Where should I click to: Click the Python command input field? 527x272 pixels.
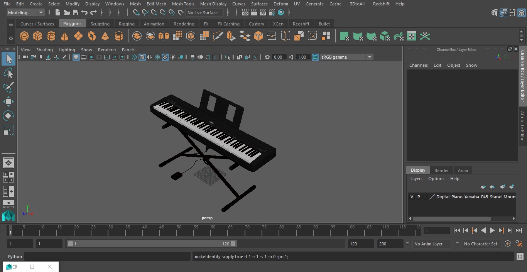coord(107,257)
